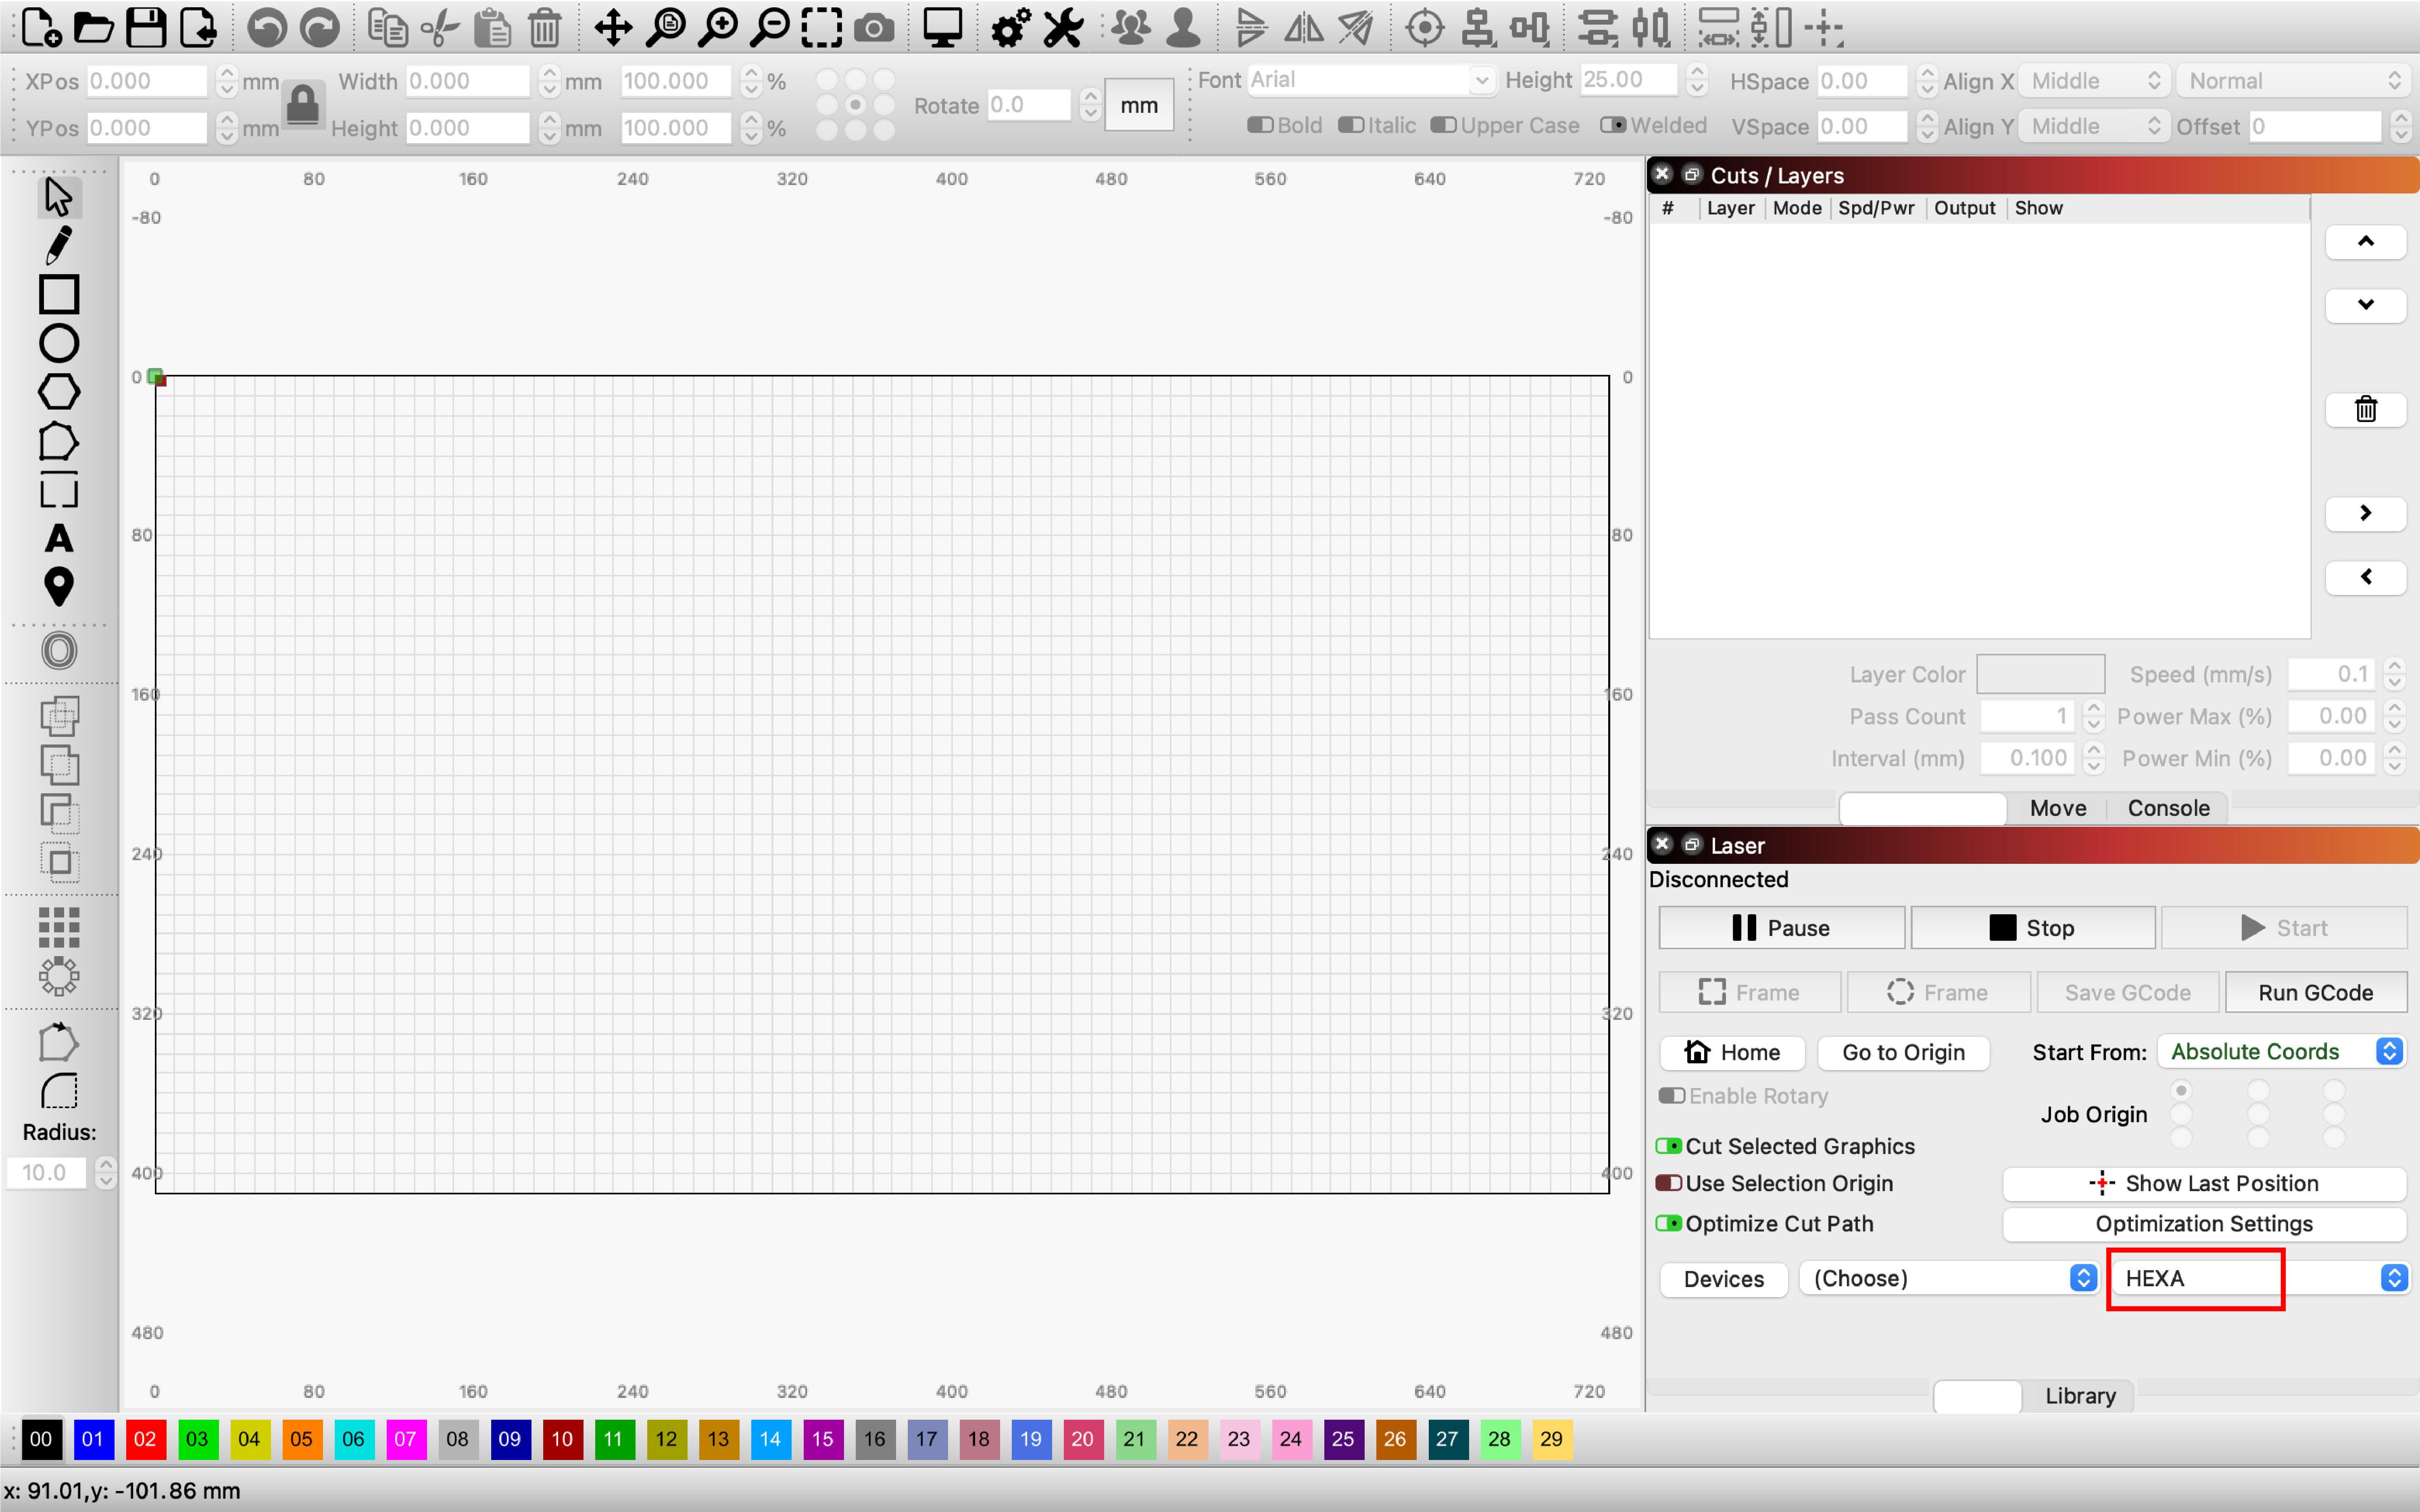Viewport: 2420px width, 1512px height.
Task: Undo the last action
Action: (266, 28)
